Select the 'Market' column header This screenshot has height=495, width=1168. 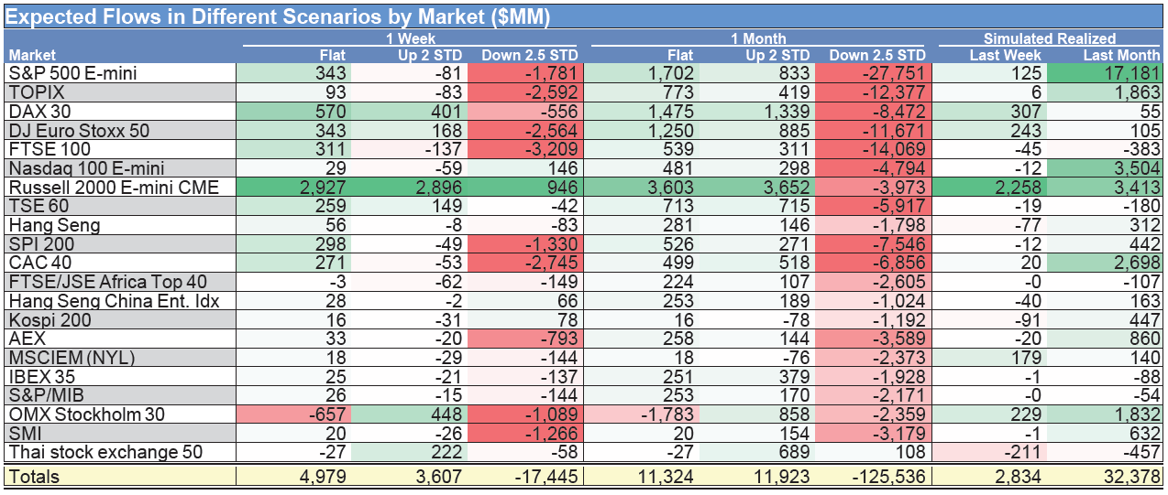(33, 55)
